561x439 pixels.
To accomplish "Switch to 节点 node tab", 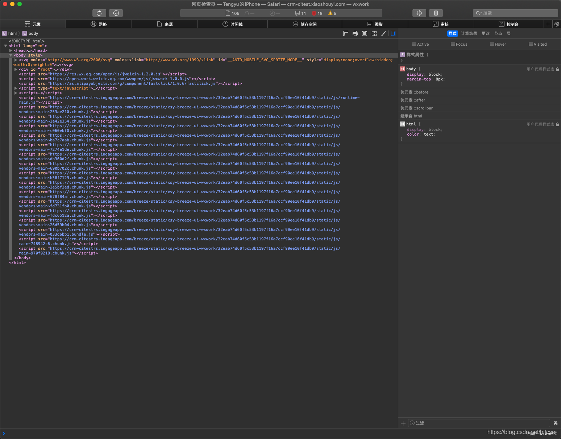I will (498, 33).
